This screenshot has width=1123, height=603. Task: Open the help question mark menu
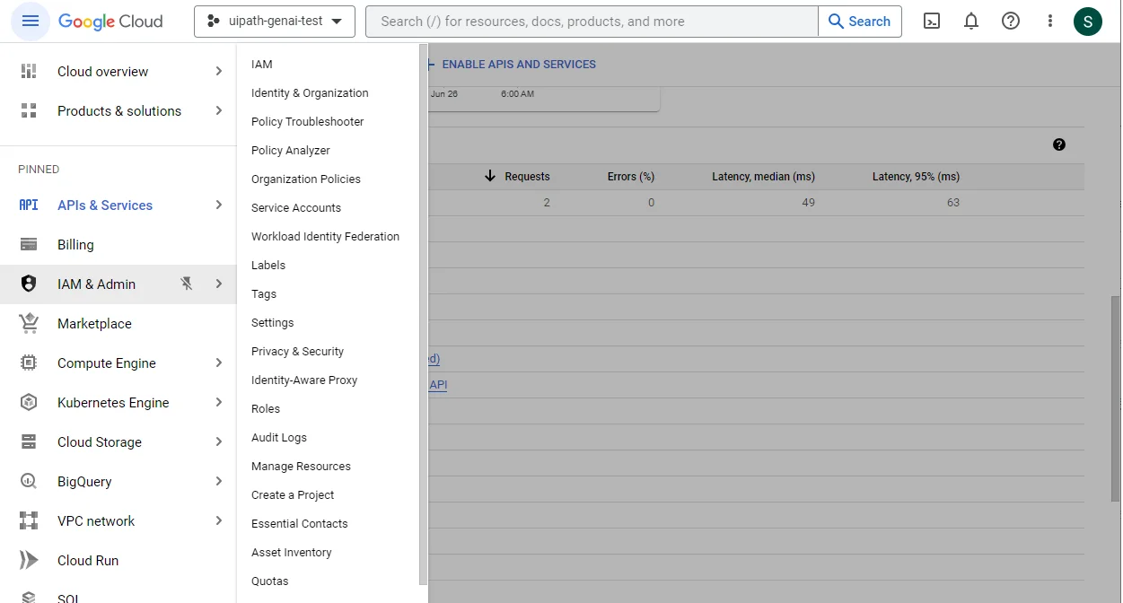click(1011, 22)
